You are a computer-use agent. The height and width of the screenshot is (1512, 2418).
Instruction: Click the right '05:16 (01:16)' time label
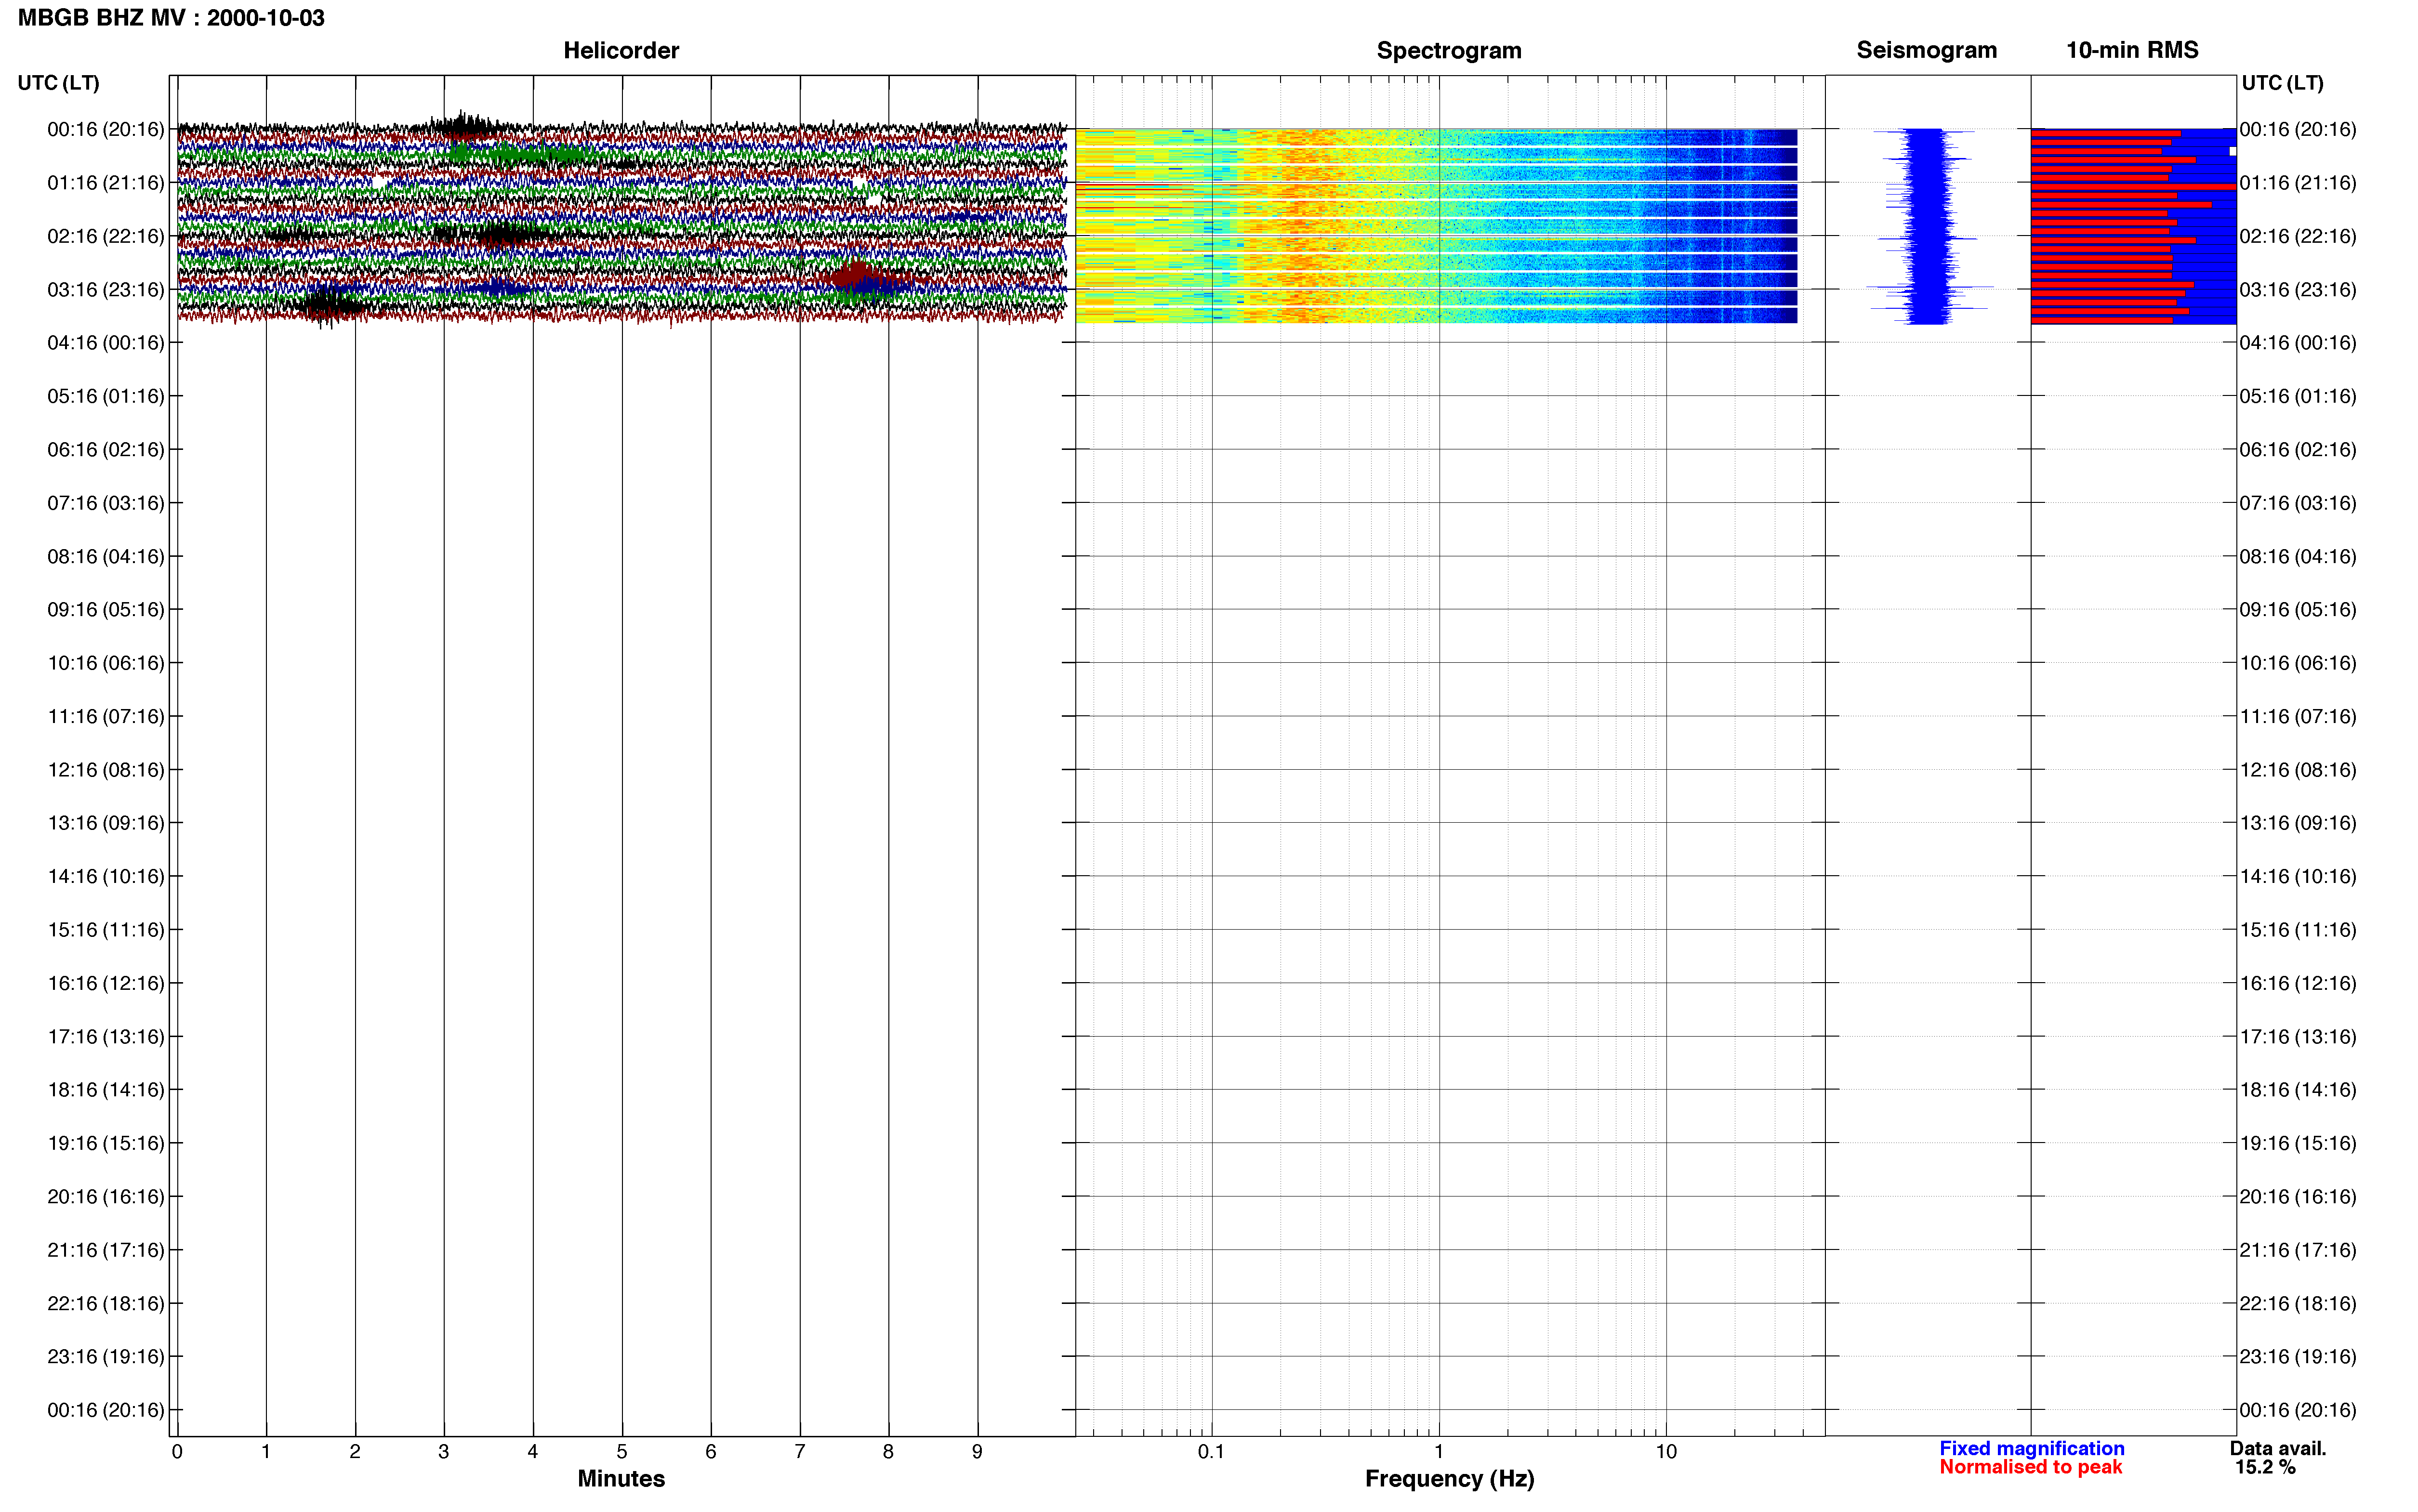[2298, 396]
